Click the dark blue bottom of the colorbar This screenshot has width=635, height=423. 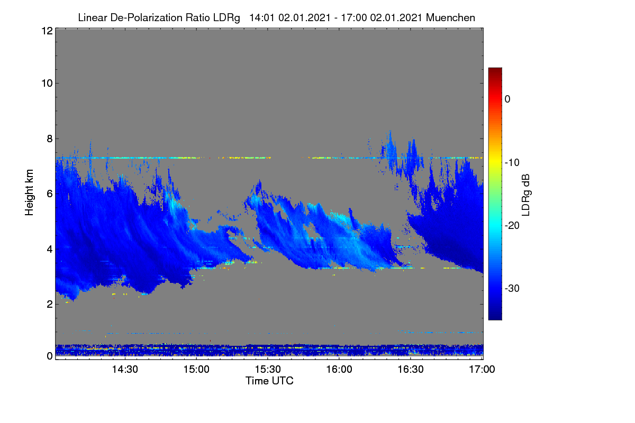(495, 315)
